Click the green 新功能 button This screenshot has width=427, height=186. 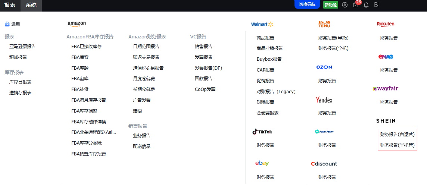[x=331, y=4]
